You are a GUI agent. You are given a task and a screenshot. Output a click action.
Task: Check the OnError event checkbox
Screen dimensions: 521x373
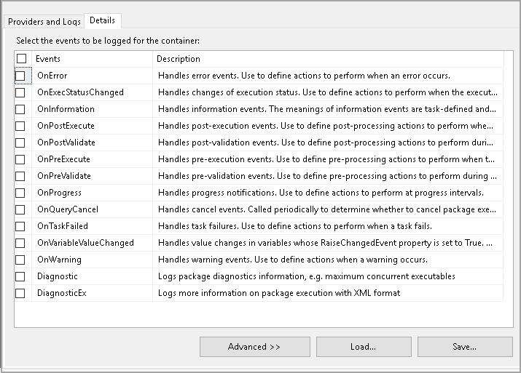coord(20,76)
